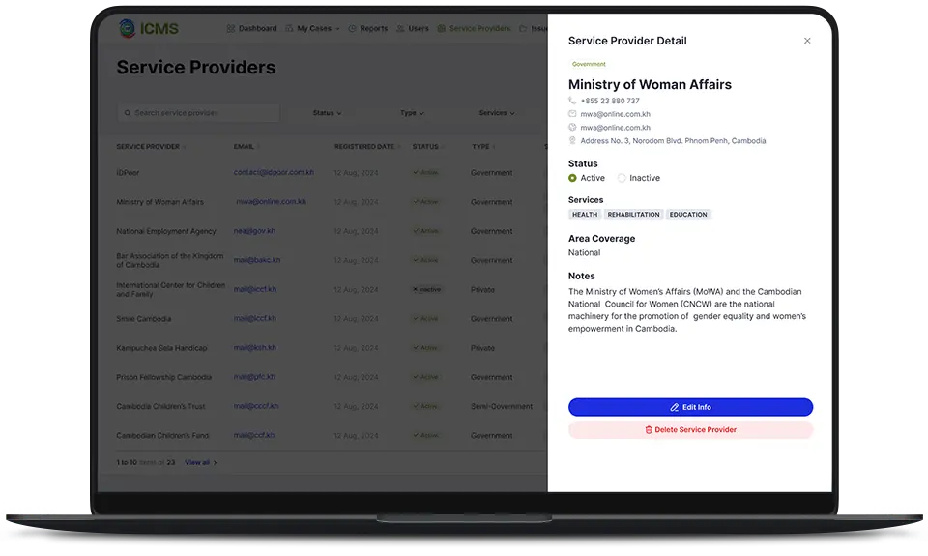Click the Dashboard grid icon in navigation
Screen dimensions: 928x556
[230, 29]
